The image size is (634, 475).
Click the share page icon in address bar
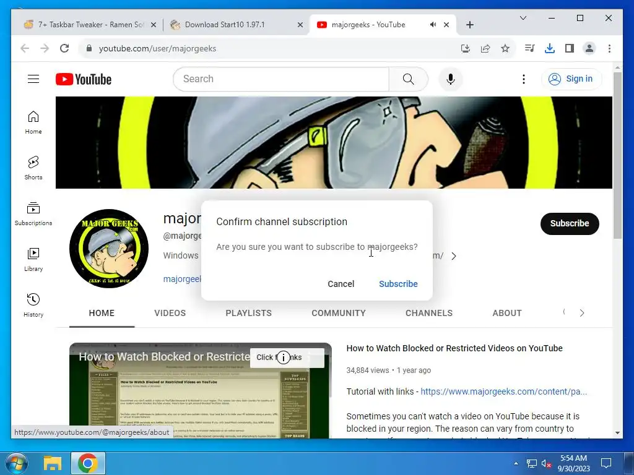click(x=485, y=48)
